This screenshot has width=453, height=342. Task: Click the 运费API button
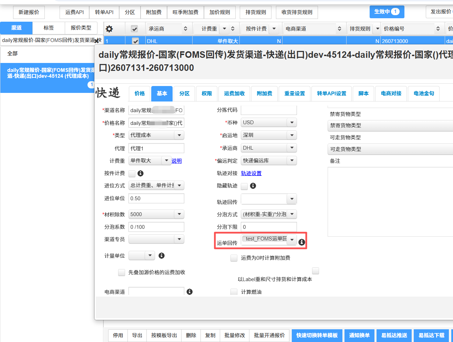point(74,12)
